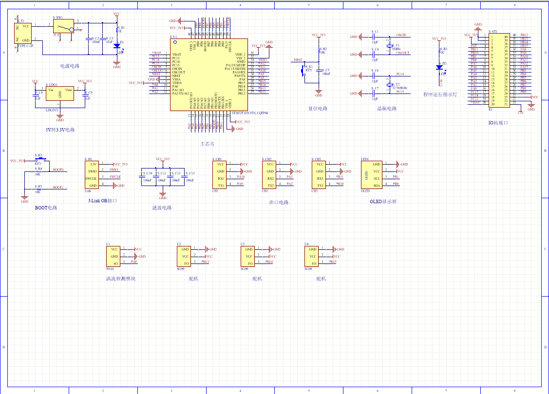Click the OLED显示屏 section label
549x394 pixels.
383,202
